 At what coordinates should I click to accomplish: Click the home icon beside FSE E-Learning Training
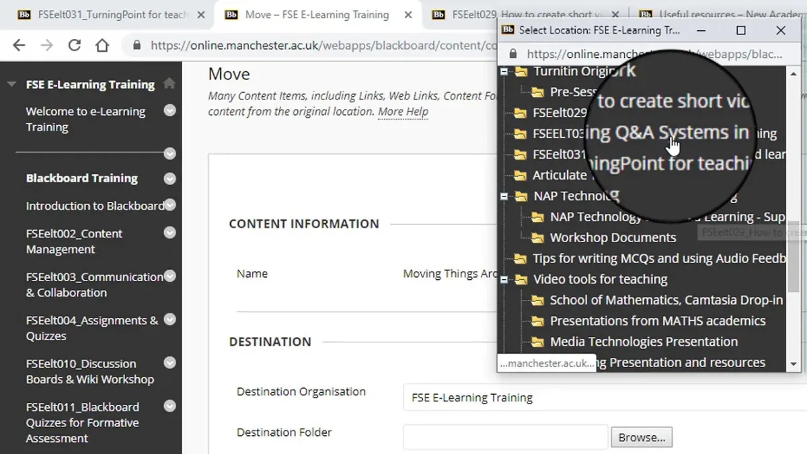point(169,83)
